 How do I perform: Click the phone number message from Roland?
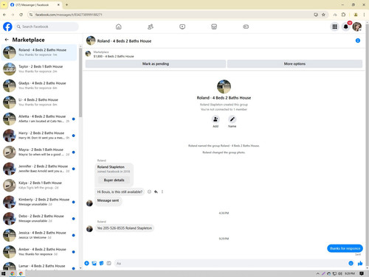point(125,228)
